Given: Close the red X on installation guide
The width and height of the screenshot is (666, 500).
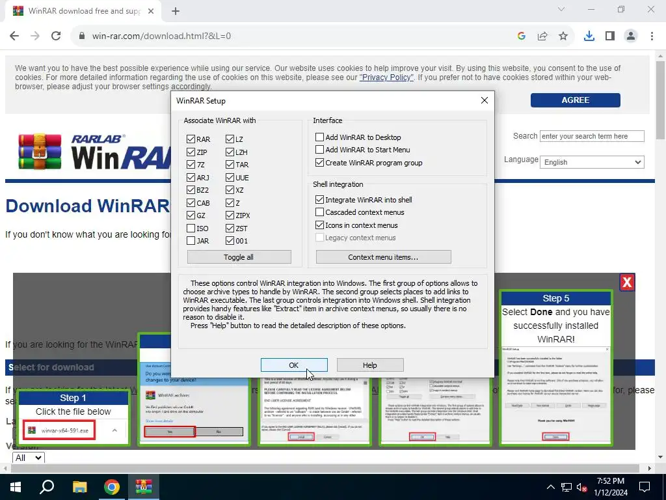Looking at the screenshot, I should 628,282.
